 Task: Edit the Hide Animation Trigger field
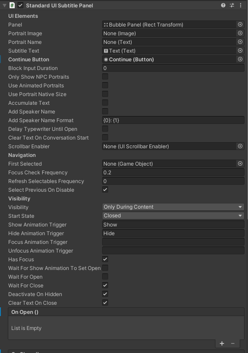(x=173, y=233)
